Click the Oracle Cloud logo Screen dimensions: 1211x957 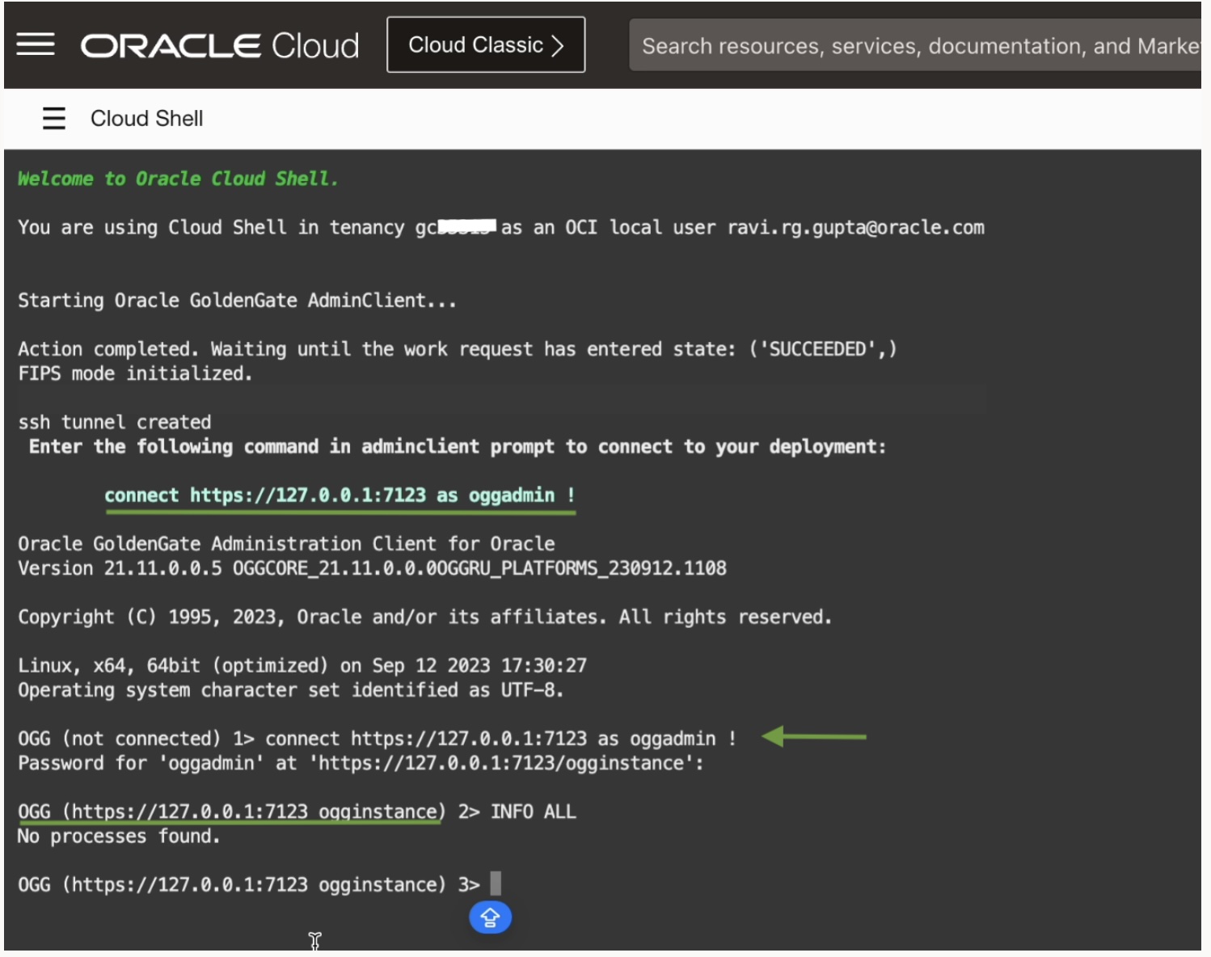point(220,45)
